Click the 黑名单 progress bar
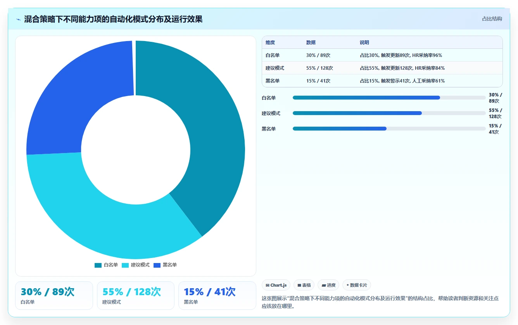This screenshot has height=325, width=518. point(389,129)
